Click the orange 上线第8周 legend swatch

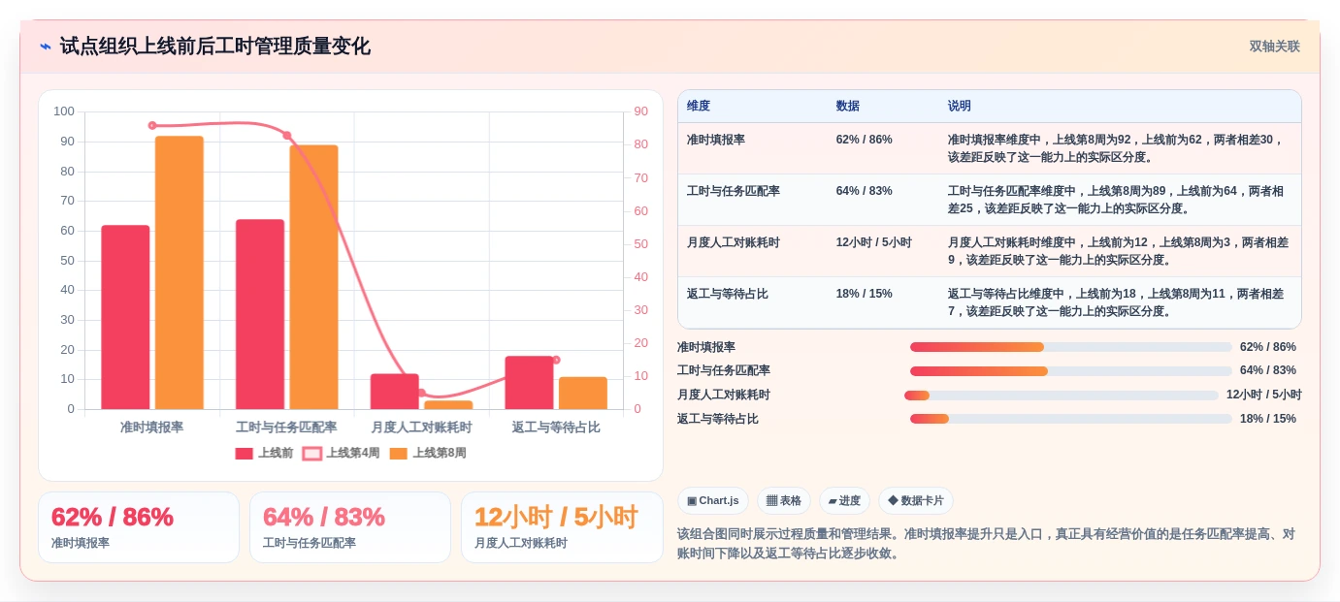click(398, 454)
